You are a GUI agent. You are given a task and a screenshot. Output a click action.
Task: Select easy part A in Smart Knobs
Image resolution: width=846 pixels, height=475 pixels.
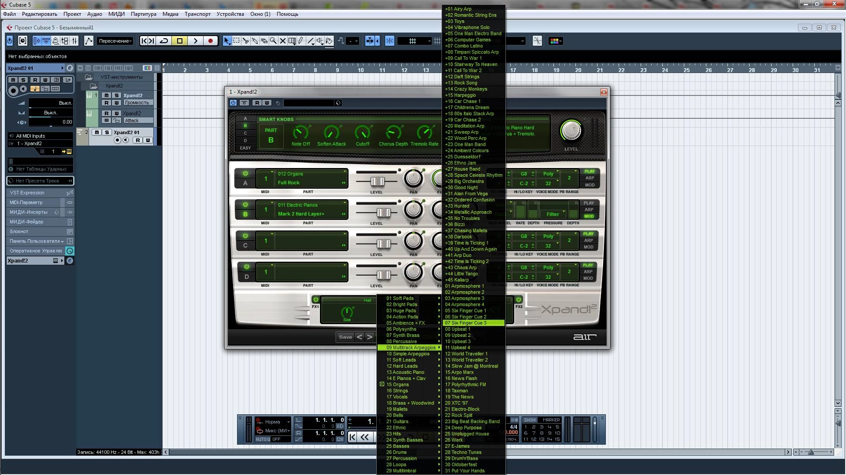click(245, 119)
